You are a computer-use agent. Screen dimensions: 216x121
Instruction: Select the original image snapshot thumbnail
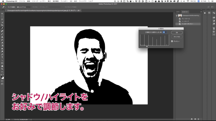click(180, 16)
